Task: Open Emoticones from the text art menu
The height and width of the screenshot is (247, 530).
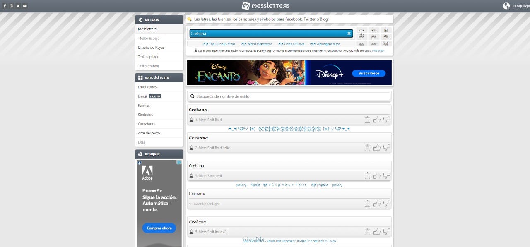Action: pyautogui.click(x=147, y=87)
